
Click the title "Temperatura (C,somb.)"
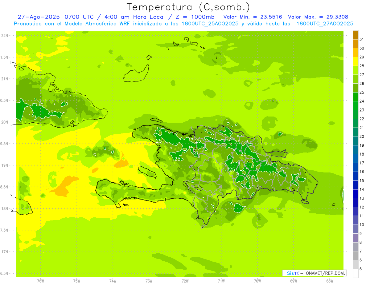(188, 7)
